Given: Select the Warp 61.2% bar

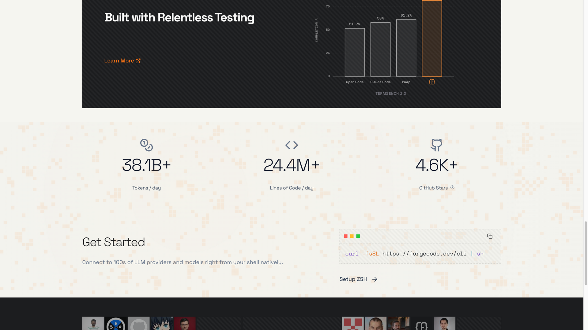Looking at the screenshot, I should point(406,48).
